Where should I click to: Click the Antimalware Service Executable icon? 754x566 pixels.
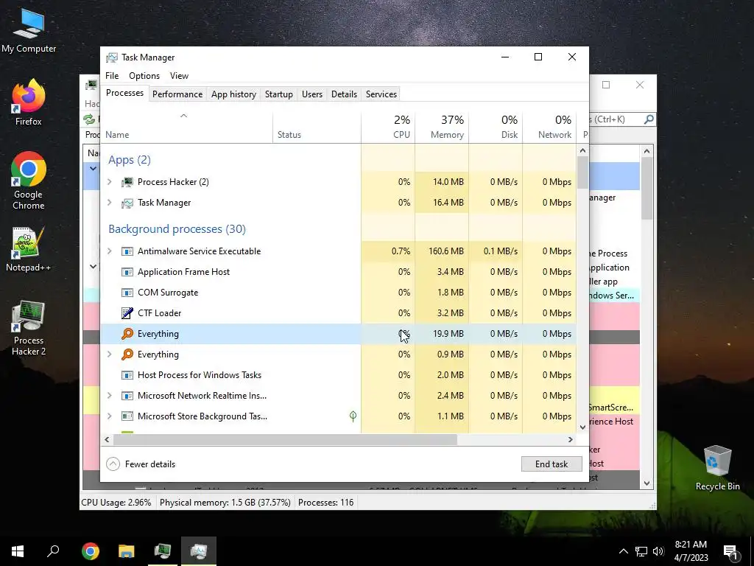pos(127,251)
